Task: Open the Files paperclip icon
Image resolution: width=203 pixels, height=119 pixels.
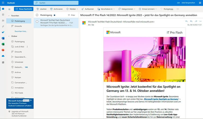Action: 3,26
